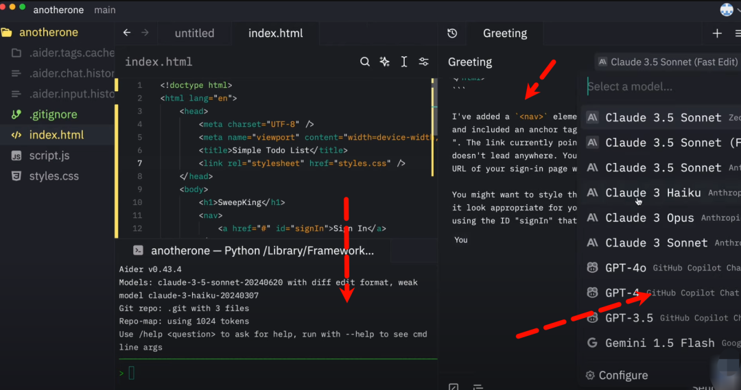Open the assistant history clock icon
Viewport: 741px width, 390px height.
(x=452, y=33)
